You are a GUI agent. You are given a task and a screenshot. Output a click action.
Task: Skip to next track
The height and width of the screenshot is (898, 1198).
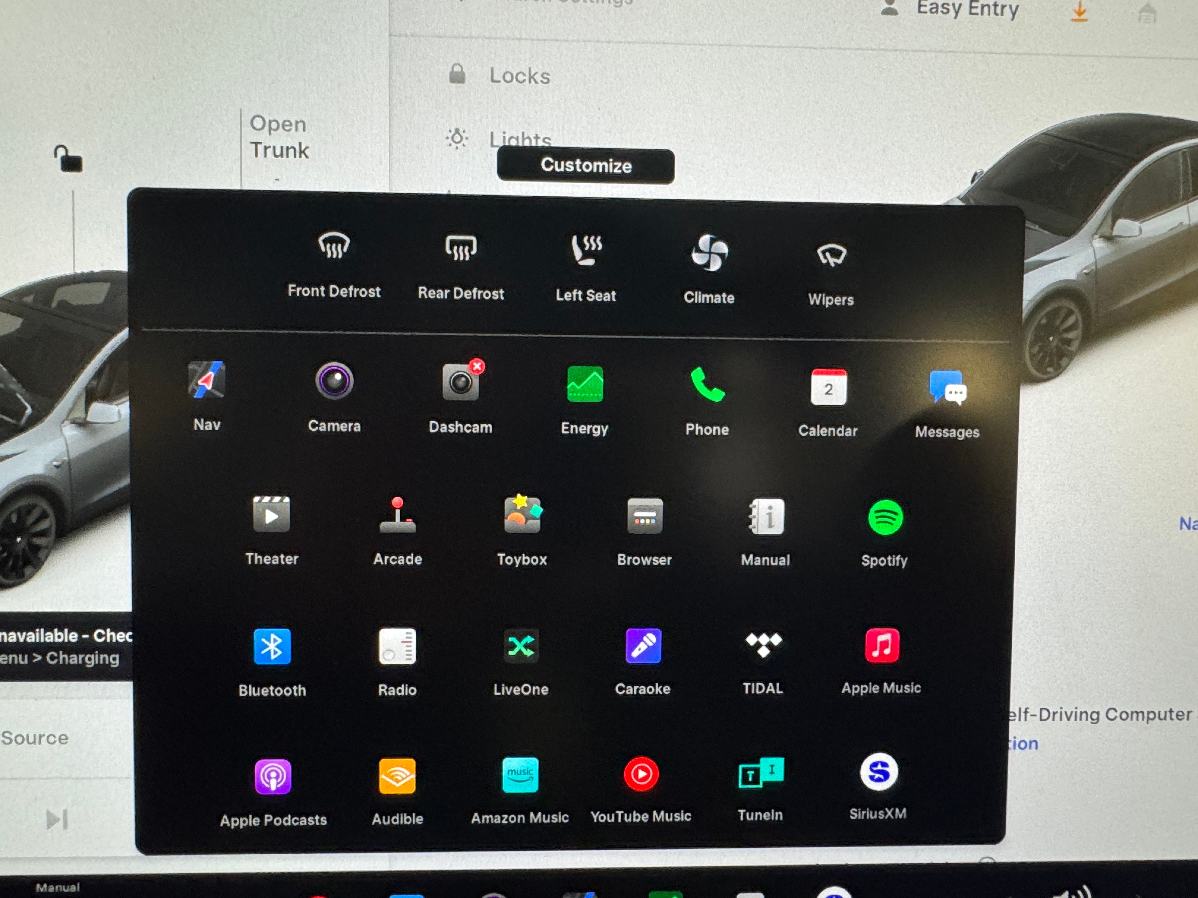click(57, 820)
